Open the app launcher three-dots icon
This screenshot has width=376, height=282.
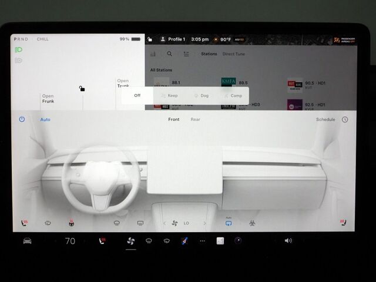202,241
